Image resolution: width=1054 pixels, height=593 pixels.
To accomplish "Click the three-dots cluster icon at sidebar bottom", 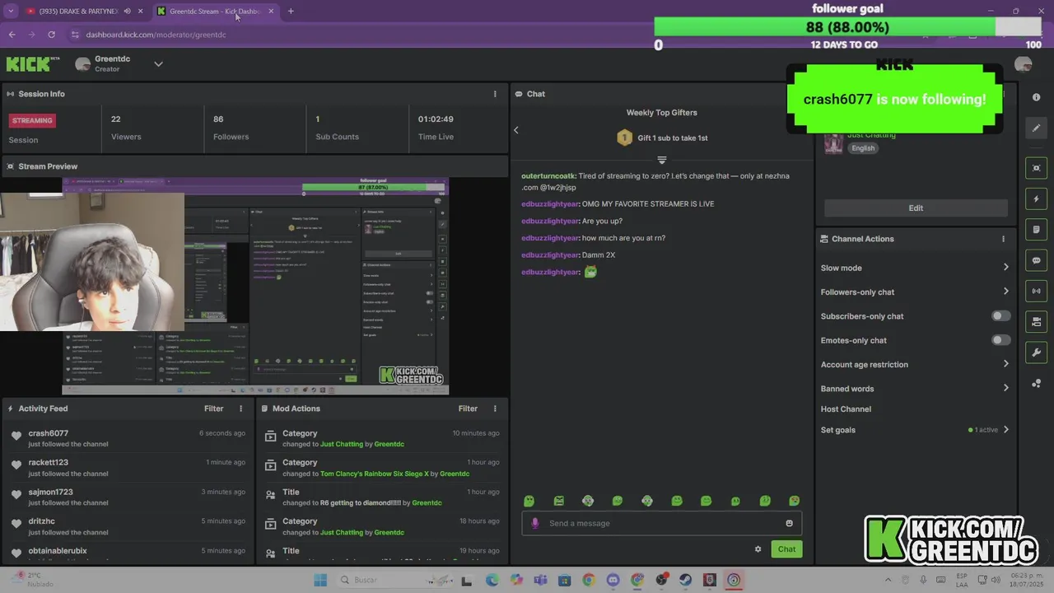I will tap(1036, 384).
